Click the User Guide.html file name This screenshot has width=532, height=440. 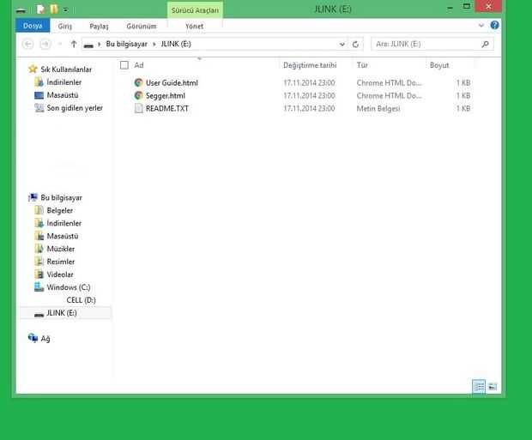[172, 83]
